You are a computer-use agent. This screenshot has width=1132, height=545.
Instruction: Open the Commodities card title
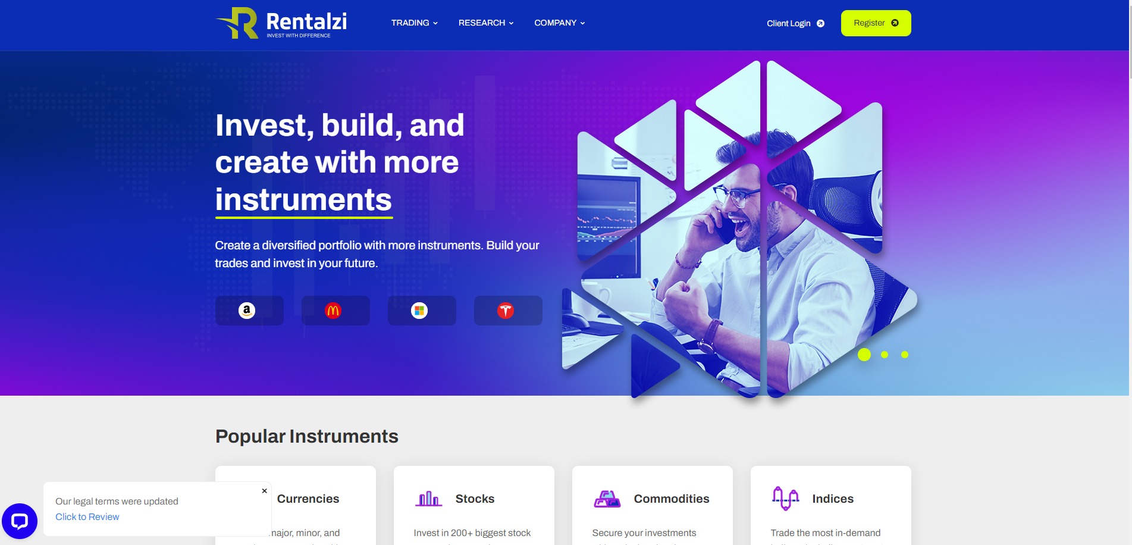coord(672,499)
